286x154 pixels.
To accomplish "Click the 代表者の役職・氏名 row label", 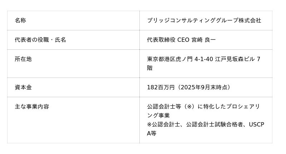I will click(x=40, y=40).
